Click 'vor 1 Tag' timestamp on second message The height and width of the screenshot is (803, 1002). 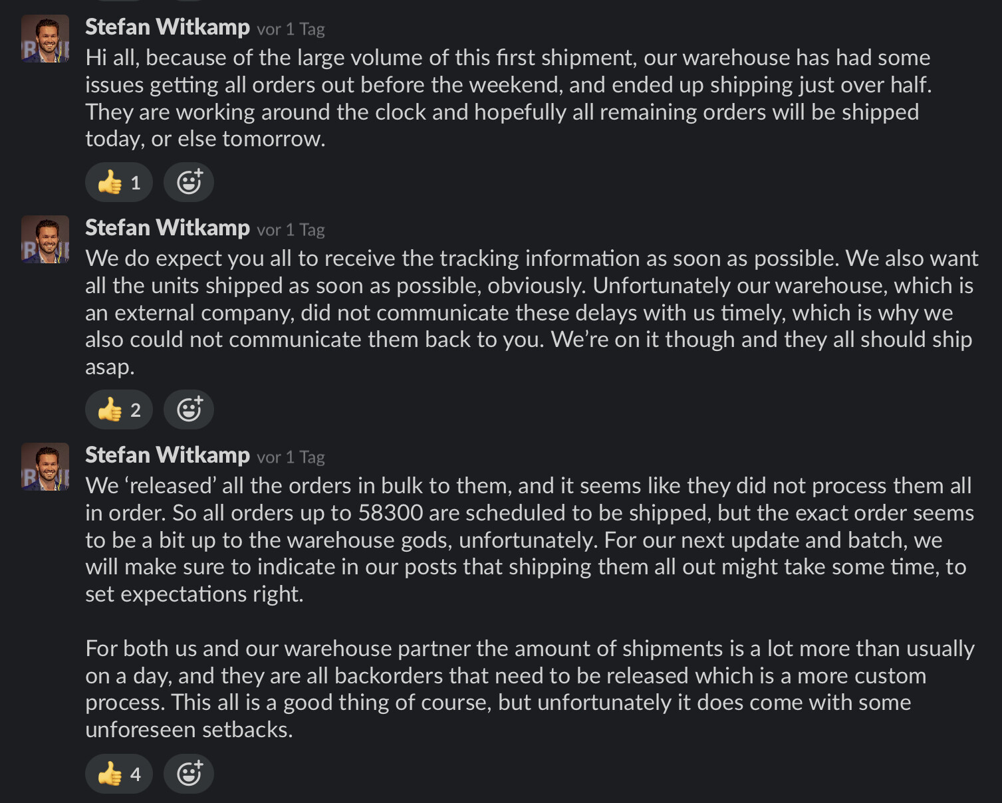[291, 230]
